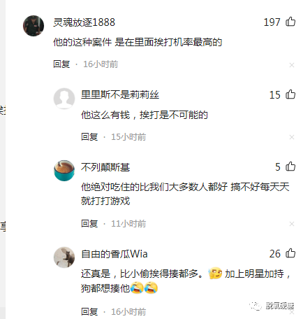Open username 里里斯不是莉莉丝 profile
303x319 pixels.
click(x=120, y=95)
